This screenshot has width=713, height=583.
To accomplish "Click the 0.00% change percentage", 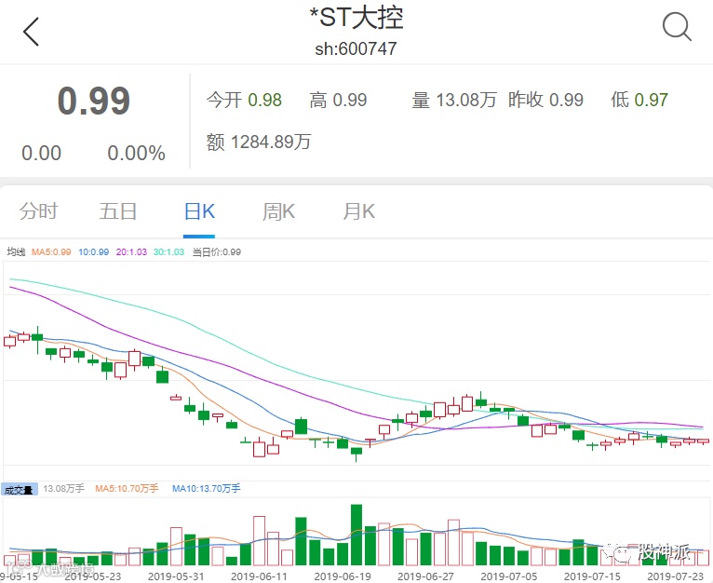I will pos(136,154).
